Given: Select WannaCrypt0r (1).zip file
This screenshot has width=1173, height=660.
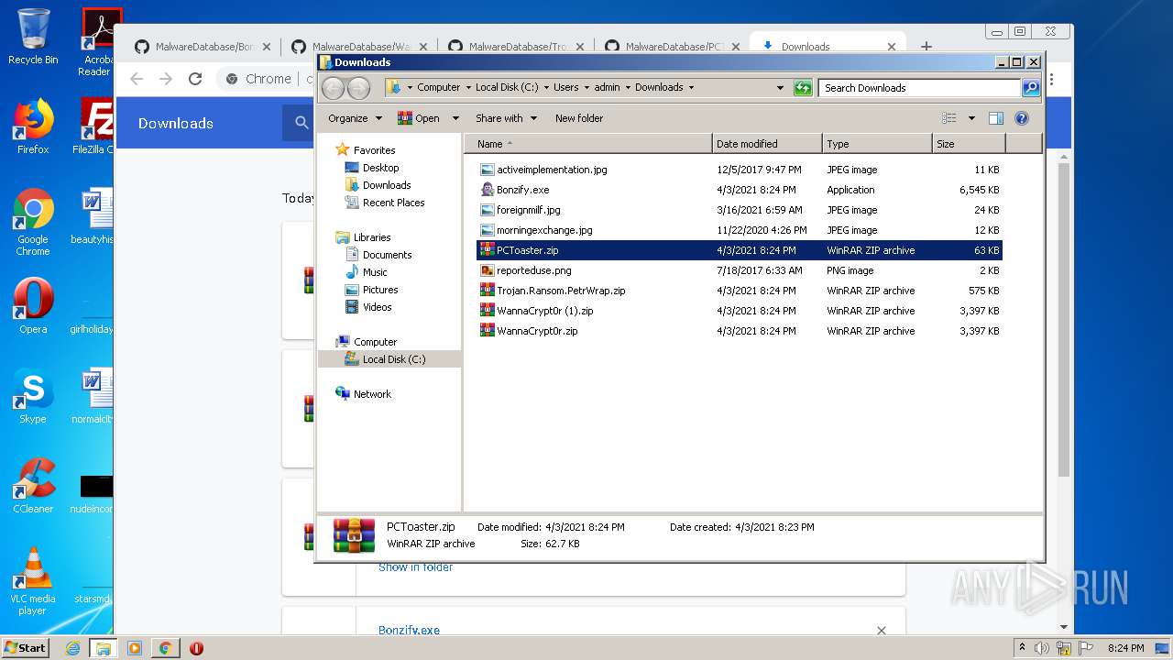Looking at the screenshot, I should click(544, 311).
